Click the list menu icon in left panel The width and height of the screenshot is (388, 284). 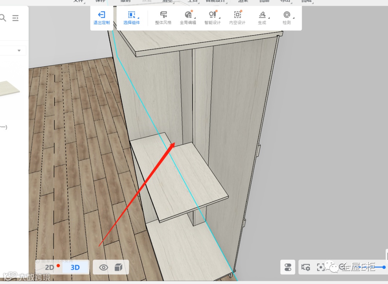(x=15, y=18)
